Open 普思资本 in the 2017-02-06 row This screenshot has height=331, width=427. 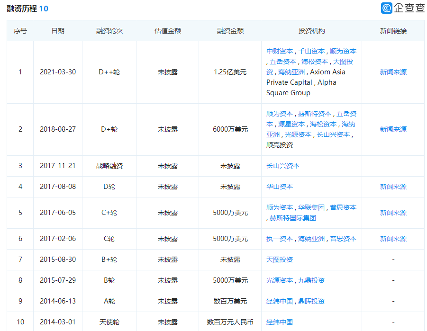click(x=343, y=239)
